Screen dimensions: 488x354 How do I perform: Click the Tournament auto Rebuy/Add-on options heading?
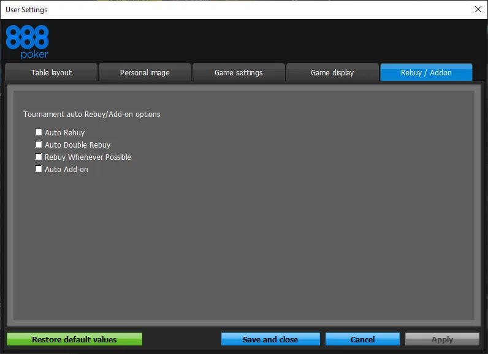(x=92, y=114)
